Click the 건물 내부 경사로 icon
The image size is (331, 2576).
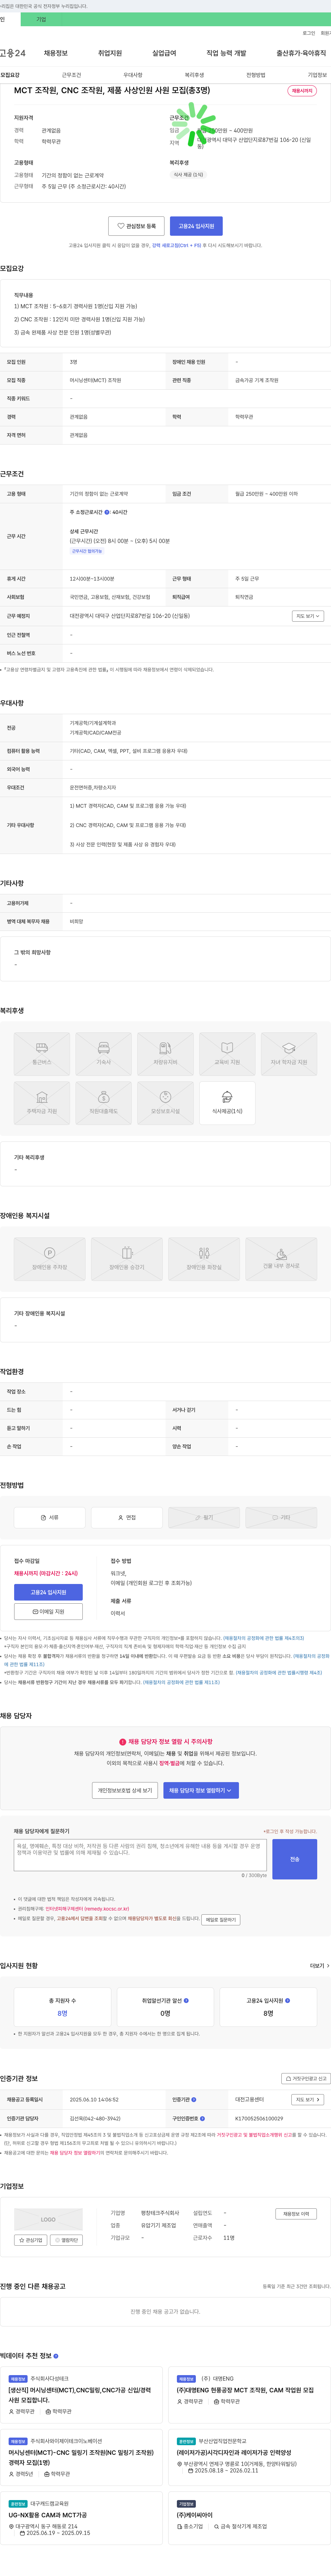281,1259
